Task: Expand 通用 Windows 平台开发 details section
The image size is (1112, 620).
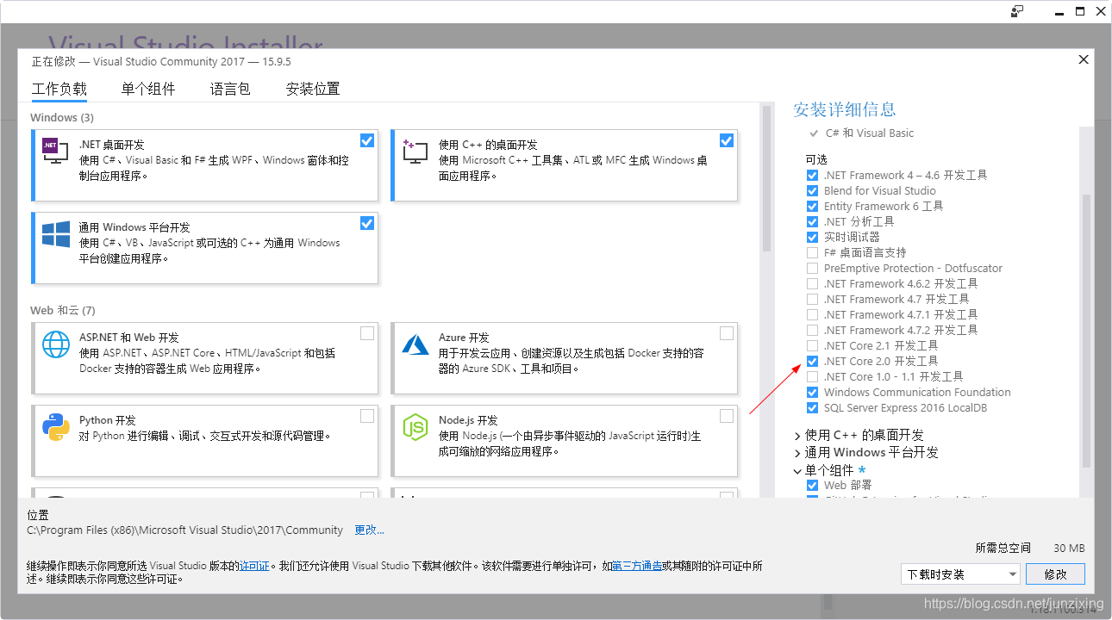Action: point(797,453)
